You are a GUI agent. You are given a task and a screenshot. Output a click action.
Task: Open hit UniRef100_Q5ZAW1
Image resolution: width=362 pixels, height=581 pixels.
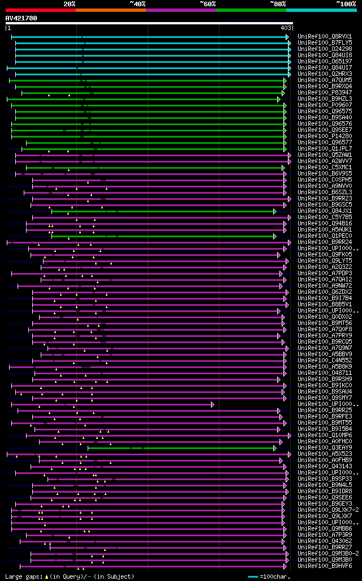[x=325, y=155]
